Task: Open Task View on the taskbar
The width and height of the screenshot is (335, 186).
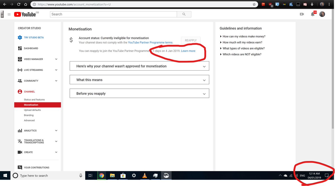Action: click(90, 175)
